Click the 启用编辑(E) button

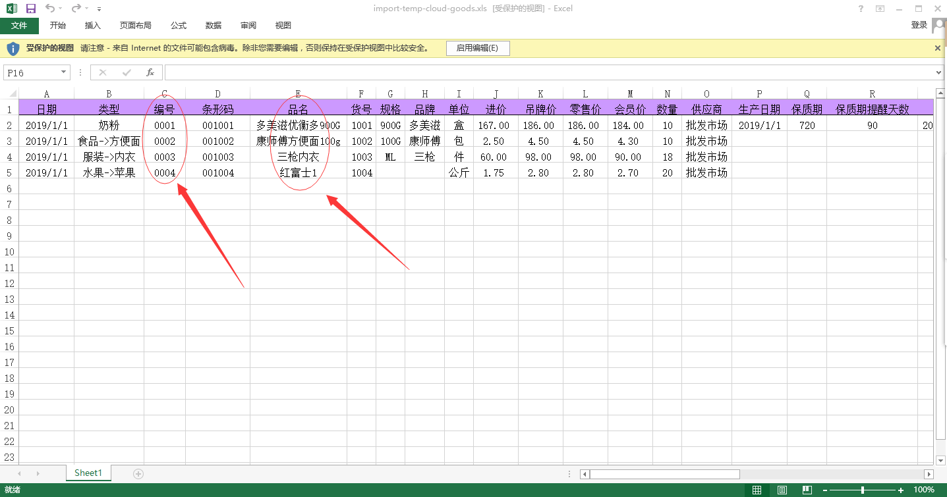pyautogui.click(x=478, y=48)
